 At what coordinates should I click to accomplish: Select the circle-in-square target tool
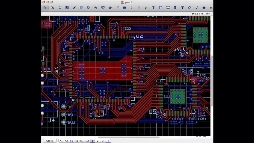tap(168, 8)
